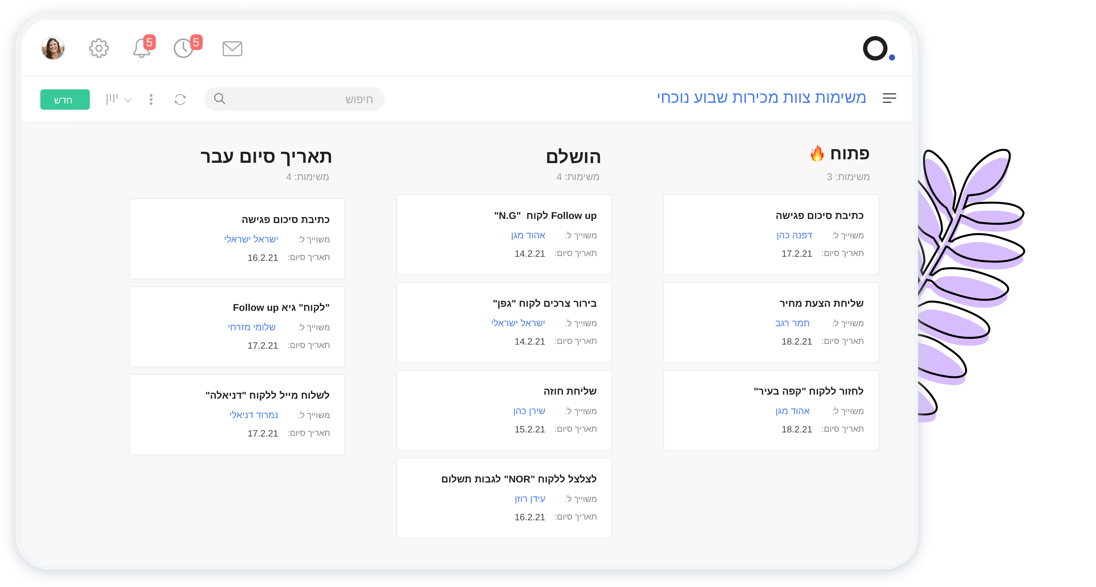Open the mail envelope icon
The height and width of the screenshot is (587, 1096).
(232, 48)
